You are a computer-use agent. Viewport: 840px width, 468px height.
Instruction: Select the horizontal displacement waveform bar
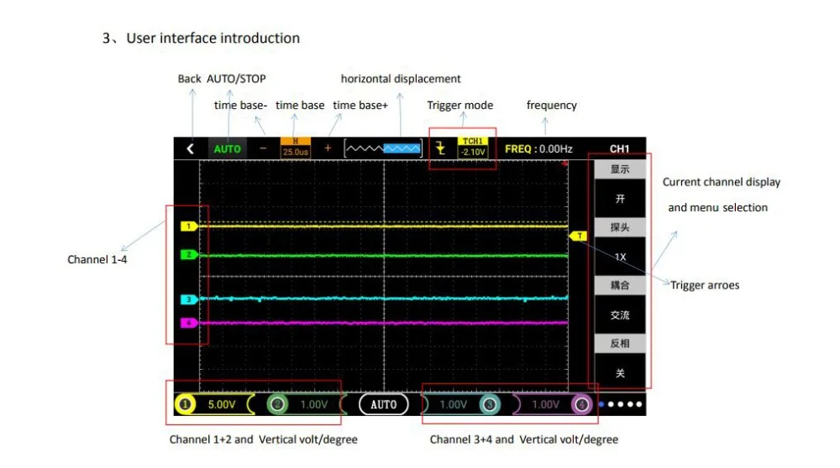coord(383,148)
